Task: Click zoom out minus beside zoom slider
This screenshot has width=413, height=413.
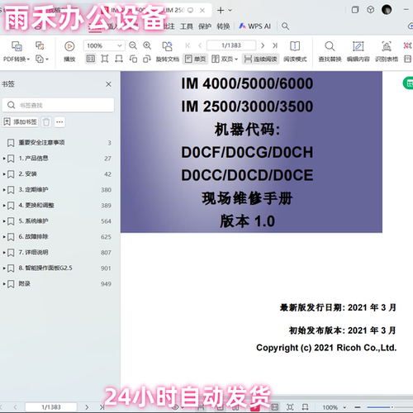Action: click(x=358, y=407)
